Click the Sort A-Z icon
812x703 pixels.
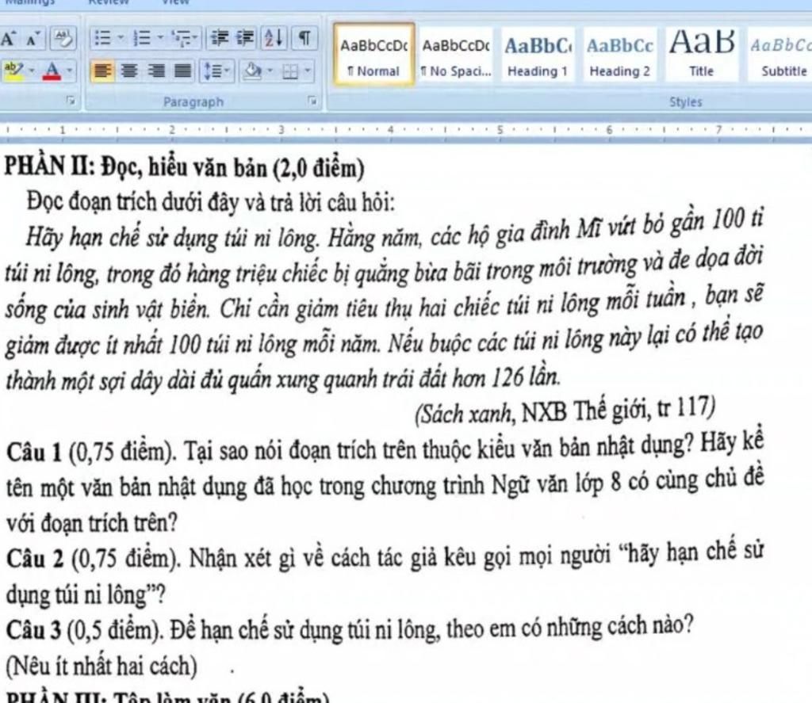[274, 38]
